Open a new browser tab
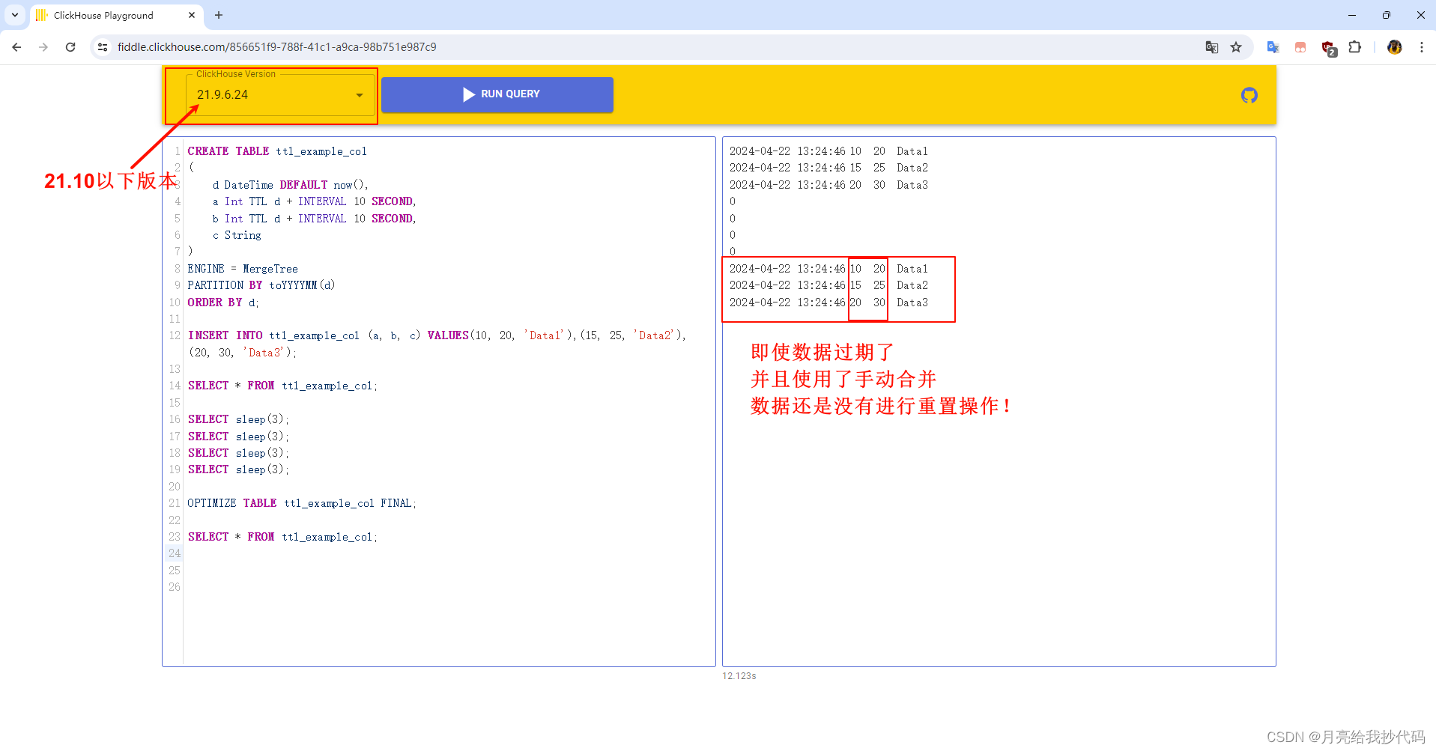 coord(219,15)
